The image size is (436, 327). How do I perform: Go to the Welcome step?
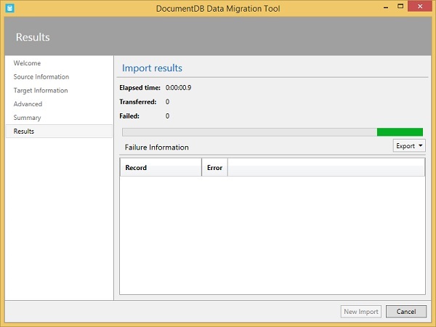[x=27, y=63]
